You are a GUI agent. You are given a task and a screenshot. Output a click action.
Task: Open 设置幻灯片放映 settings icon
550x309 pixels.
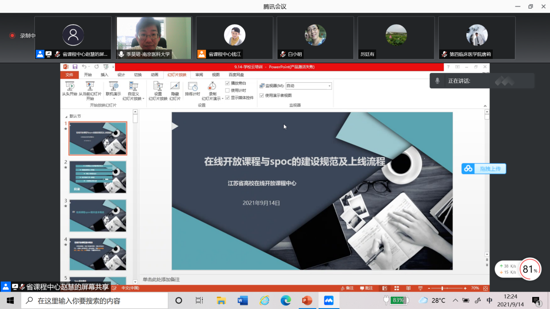(x=158, y=87)
